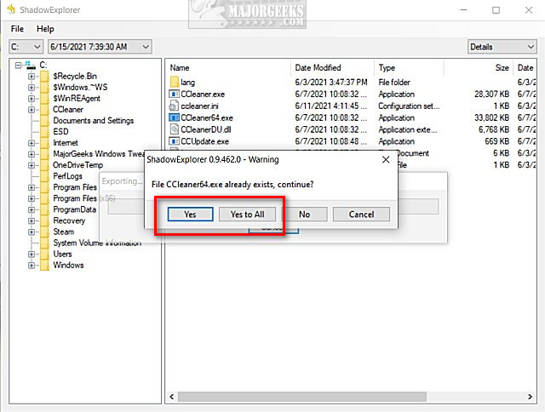Click the Recovery folder icon
This screenshot has width=545, height=412.
pyautogui.click(x=44, y=220)
